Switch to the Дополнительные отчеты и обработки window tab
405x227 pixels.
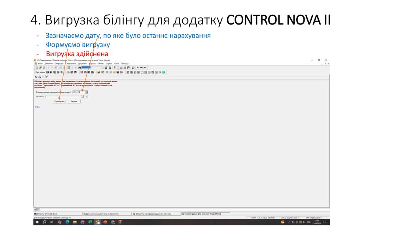coord(107,214)
